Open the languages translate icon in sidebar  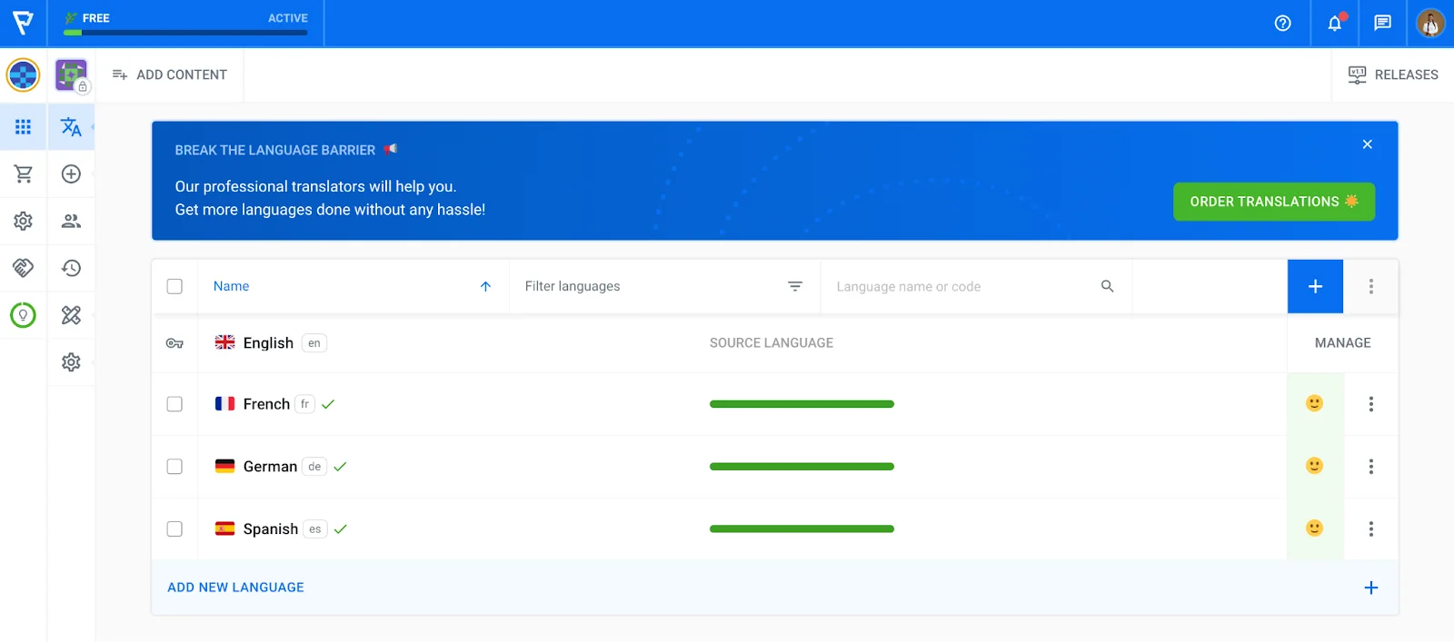click(x=71, y=127)
